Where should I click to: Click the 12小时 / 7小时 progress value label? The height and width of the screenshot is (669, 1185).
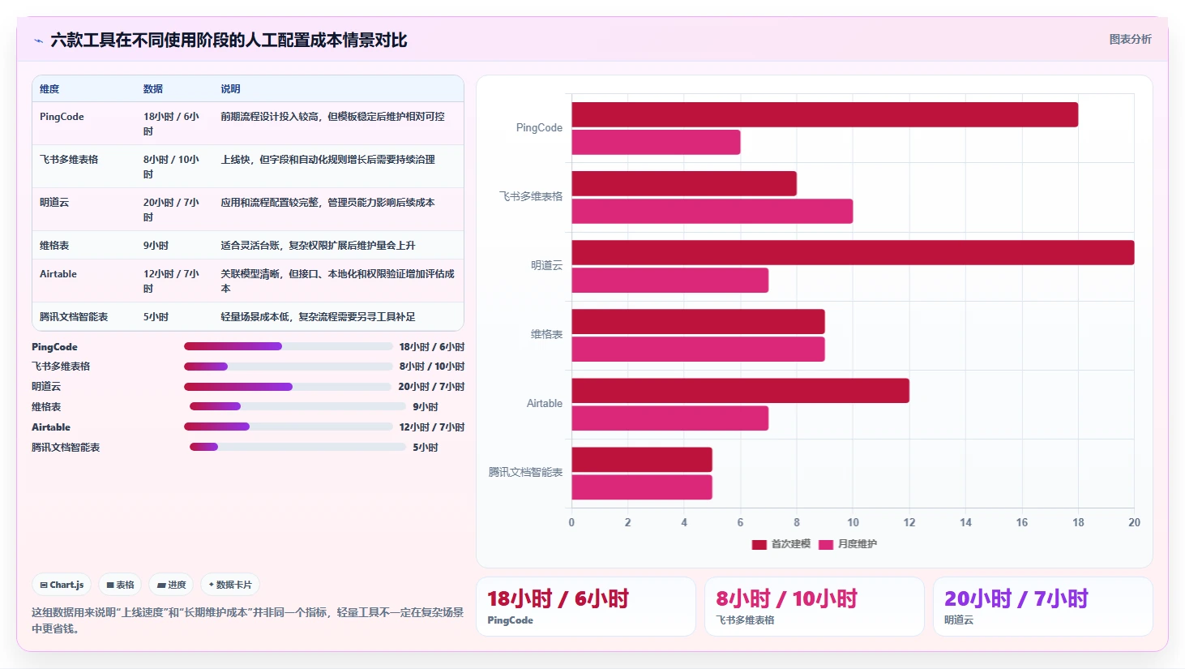[432, 427]
